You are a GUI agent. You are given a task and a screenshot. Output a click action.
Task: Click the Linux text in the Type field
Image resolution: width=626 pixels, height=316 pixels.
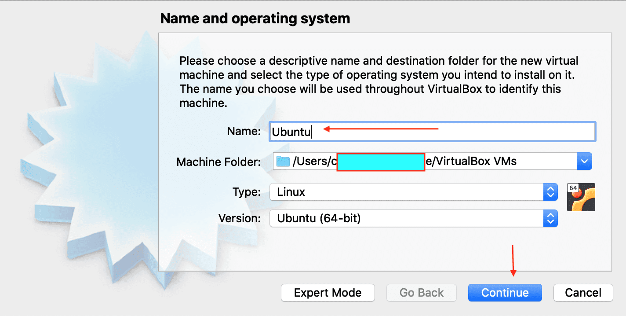(291, 192)
